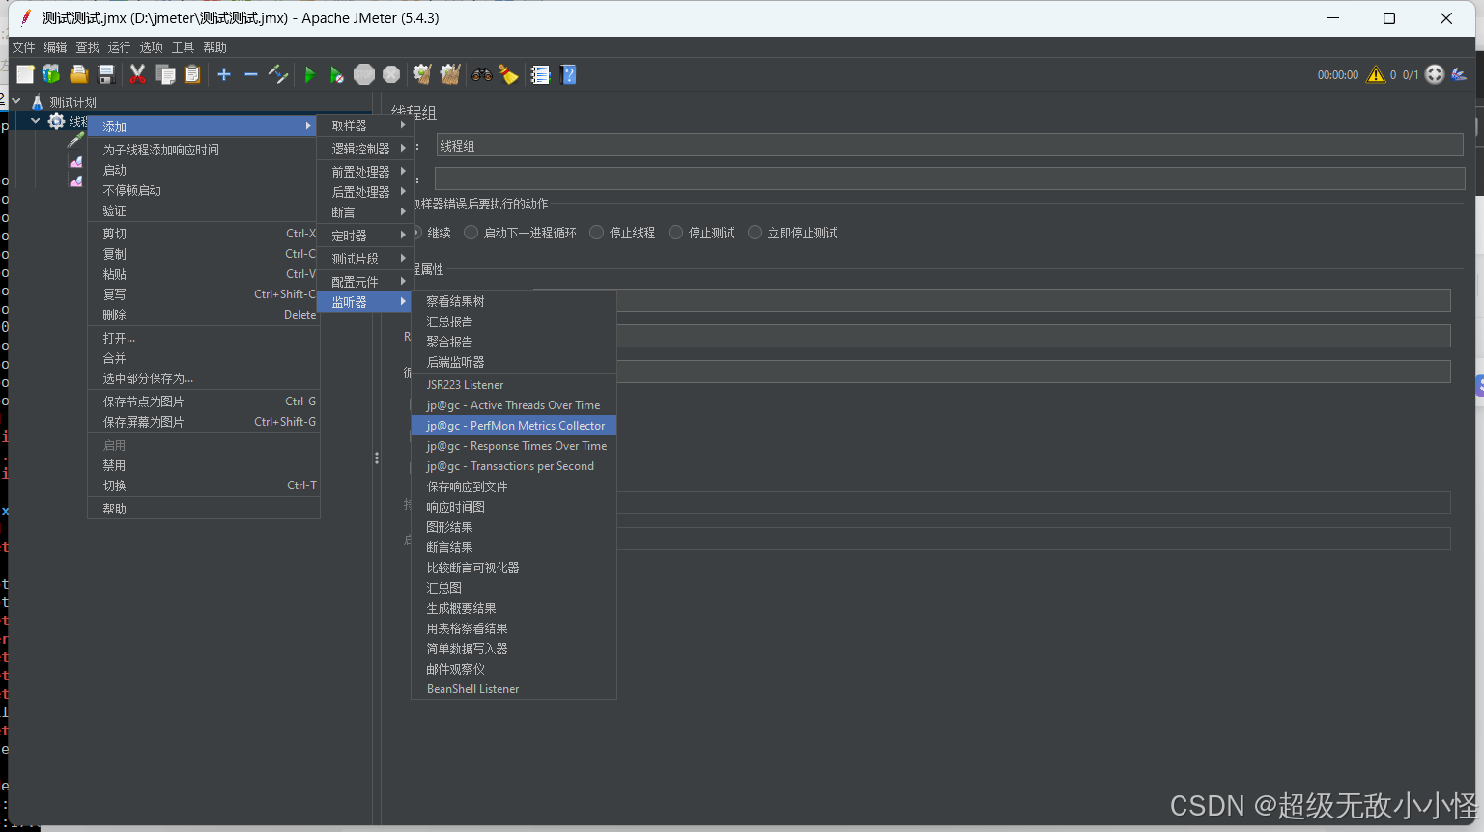The width and height of the screenshot is (1484, 832).
Task: Click the 00:00:00 elapsed timer text
Action: [1338, 75]
